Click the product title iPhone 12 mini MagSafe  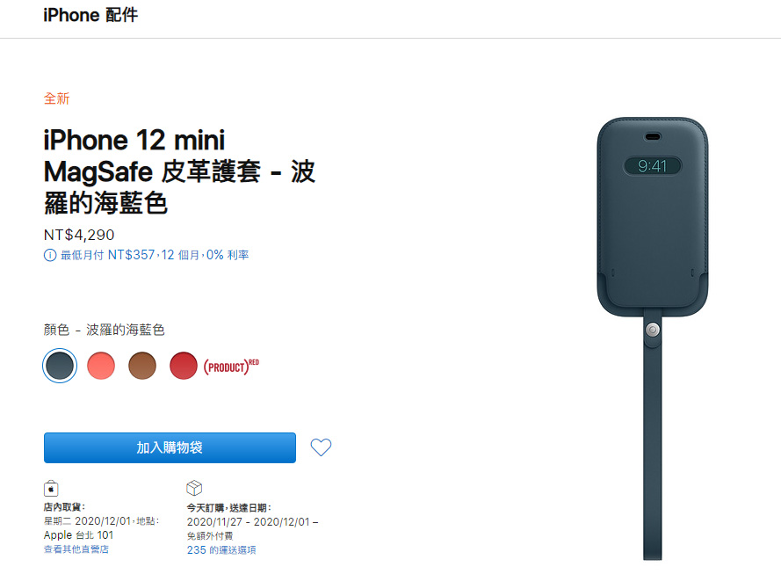point(179,171)
